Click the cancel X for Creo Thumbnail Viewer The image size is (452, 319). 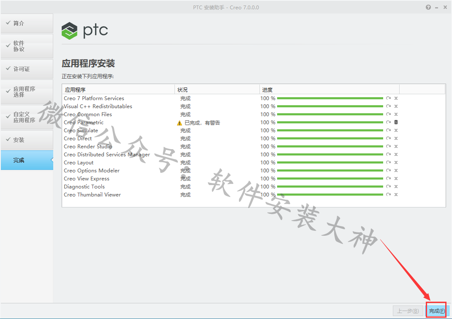coord(396,195)
